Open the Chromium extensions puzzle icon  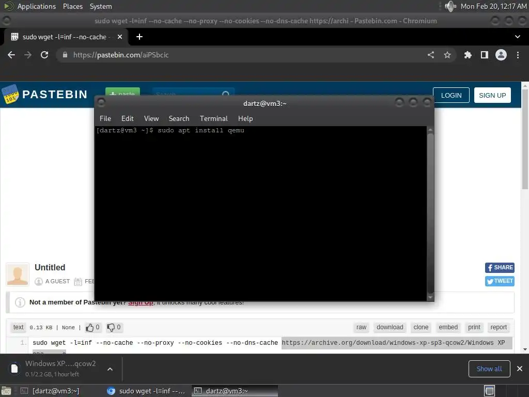[x=468, y=55]
